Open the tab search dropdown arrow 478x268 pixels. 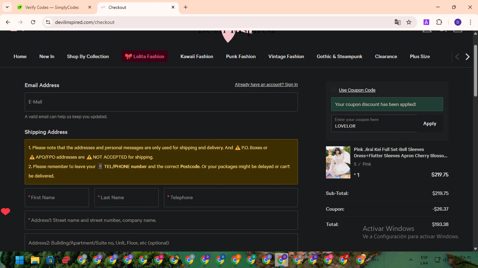click(7, 7)
